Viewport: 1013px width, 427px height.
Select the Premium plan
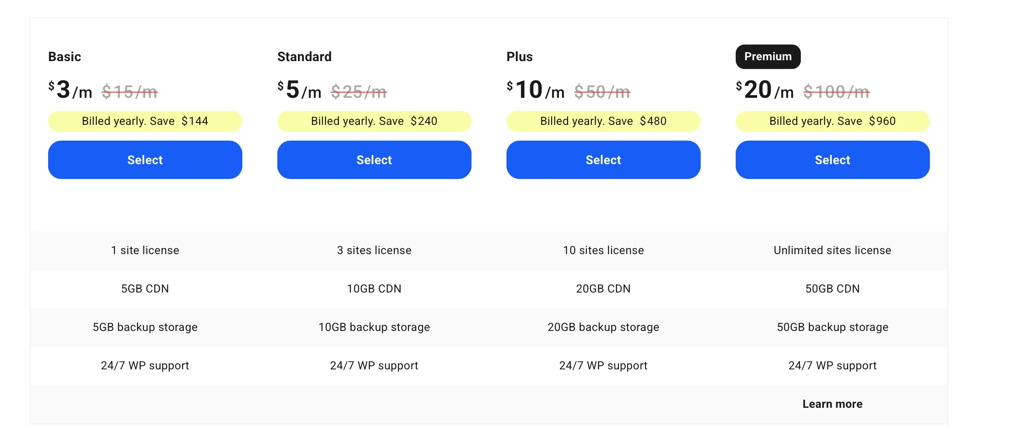pyautogui.click(x=832, y=160)
